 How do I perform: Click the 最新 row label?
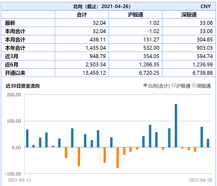pyautogui.click(x=10, y=23)
